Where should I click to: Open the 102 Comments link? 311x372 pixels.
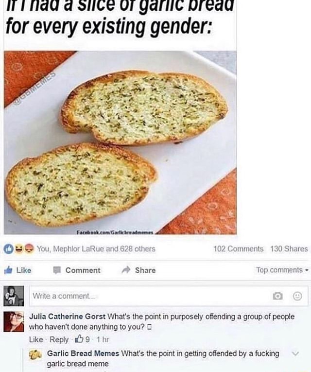(238, 249)
